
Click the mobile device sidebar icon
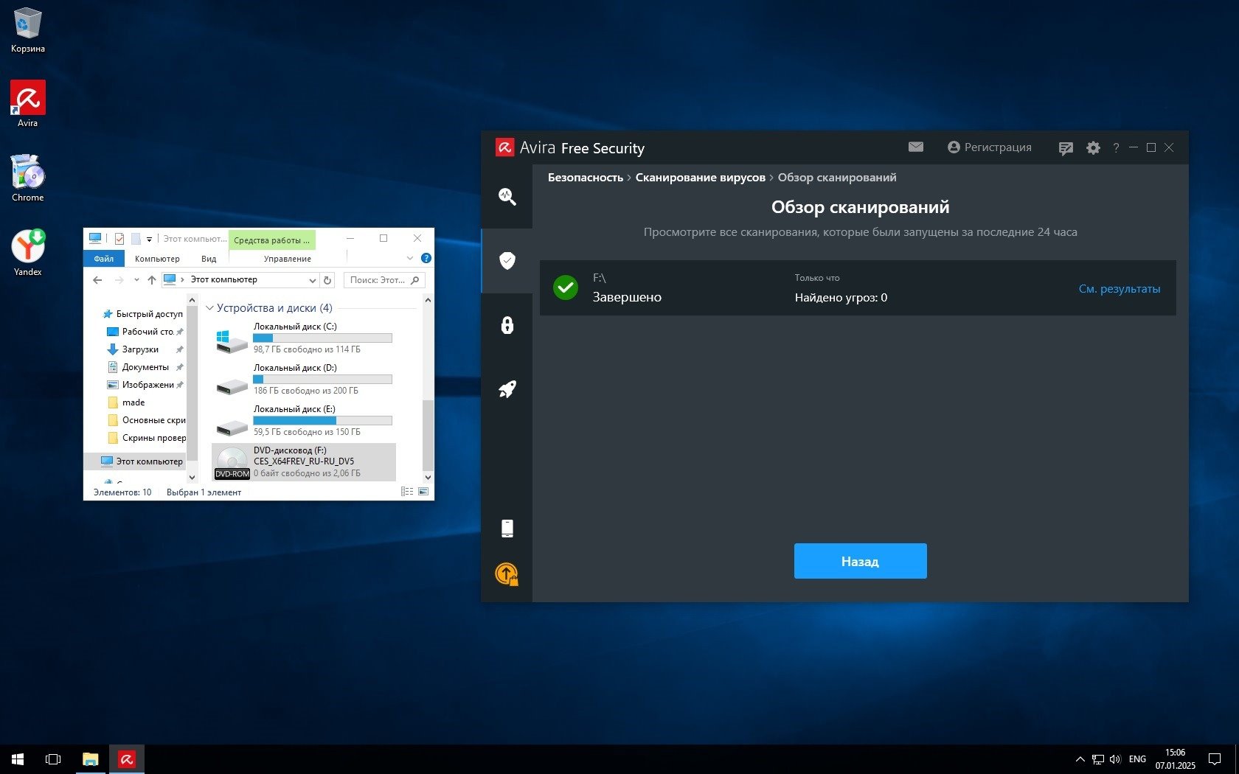coord(507,528)
